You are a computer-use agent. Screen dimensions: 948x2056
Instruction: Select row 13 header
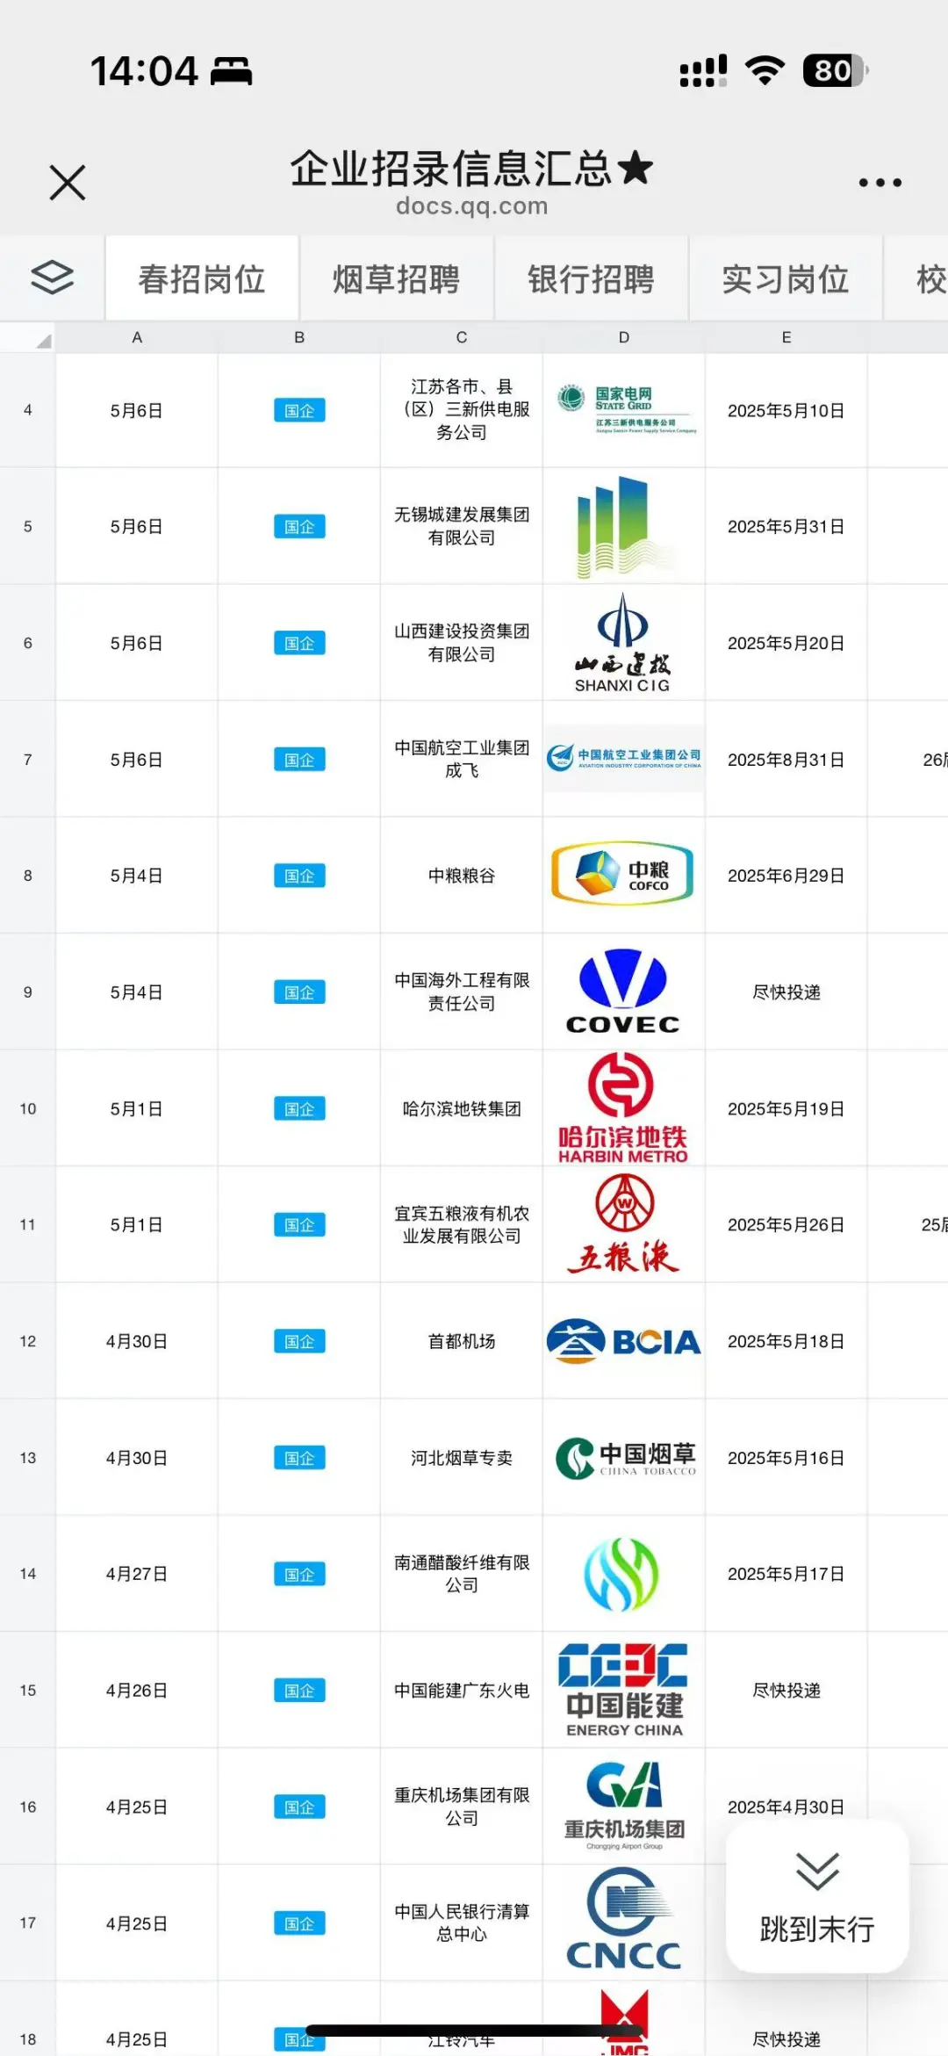tap(28, 1458)
